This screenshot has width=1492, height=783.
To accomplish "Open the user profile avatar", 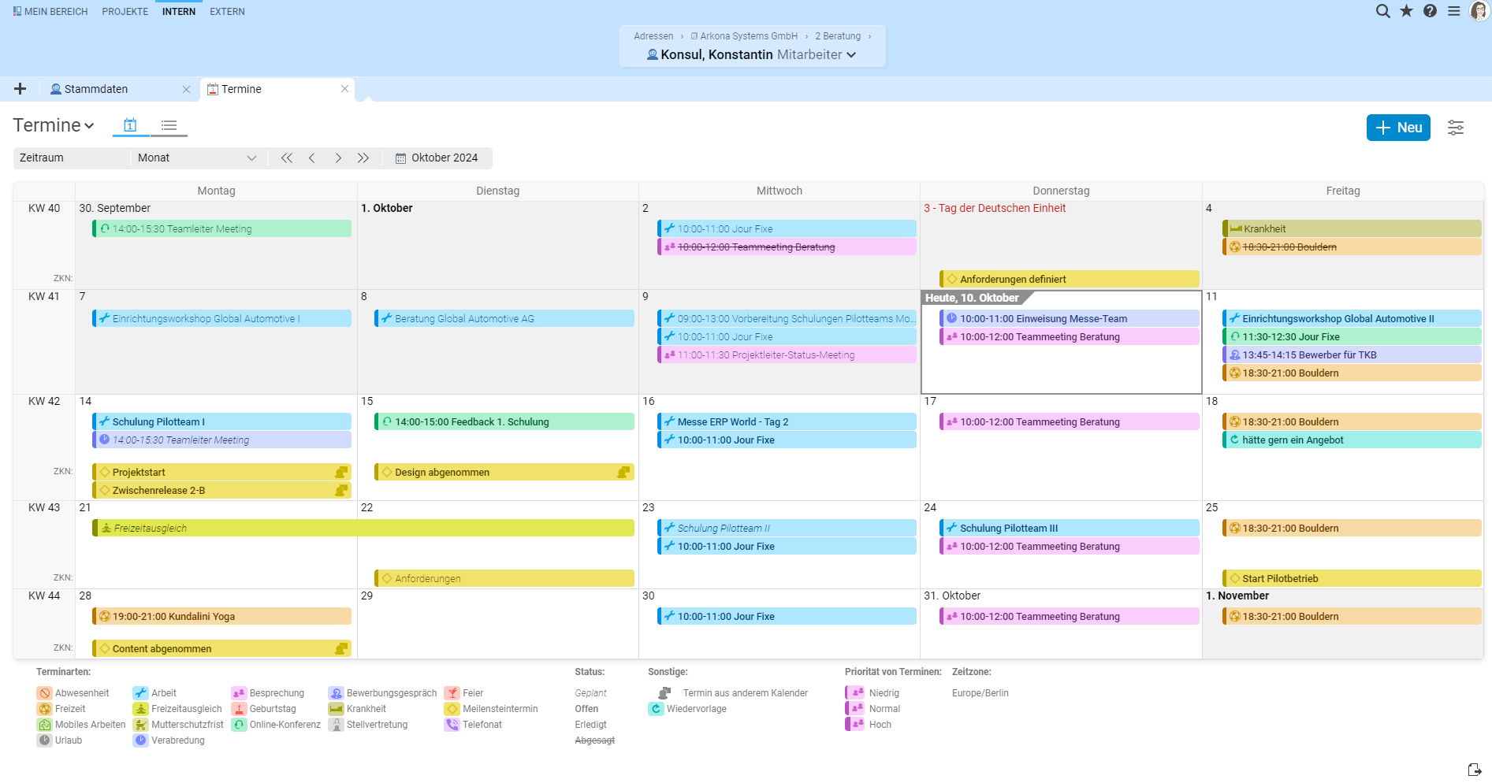I will (x=1479, y=11).
